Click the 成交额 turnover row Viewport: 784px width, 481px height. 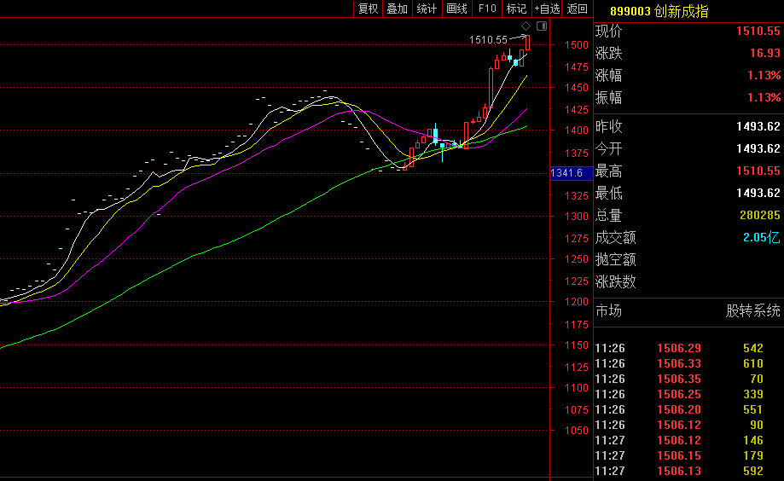click(687, 238)
